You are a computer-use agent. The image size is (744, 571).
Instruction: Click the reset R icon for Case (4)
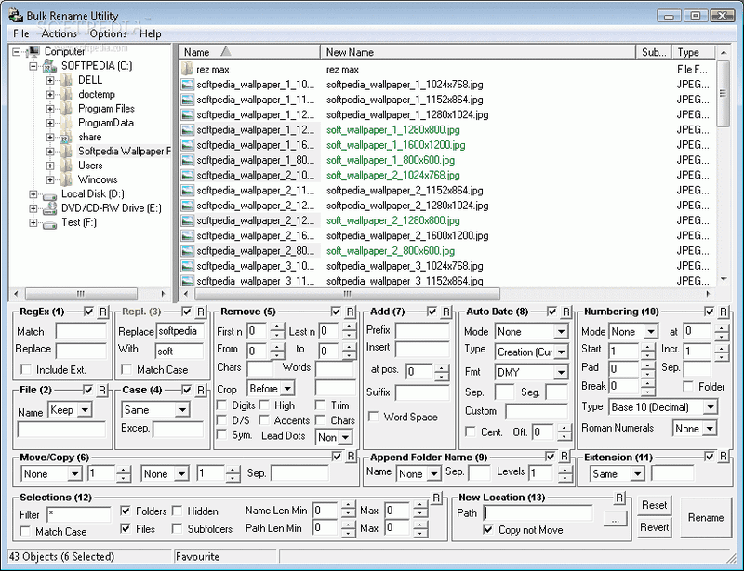201,391
